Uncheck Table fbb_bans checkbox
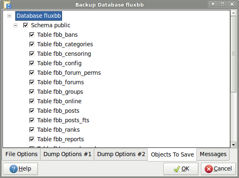The width and height of the screenshot is (239, 178). 32,35
